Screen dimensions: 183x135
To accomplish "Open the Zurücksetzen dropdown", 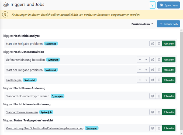I will 142,24.
